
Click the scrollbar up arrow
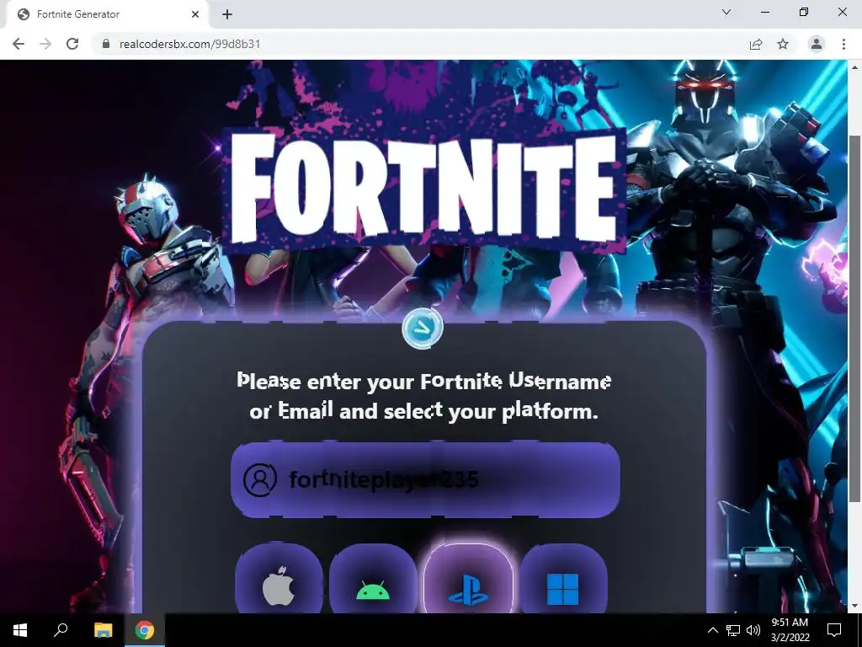854,67
